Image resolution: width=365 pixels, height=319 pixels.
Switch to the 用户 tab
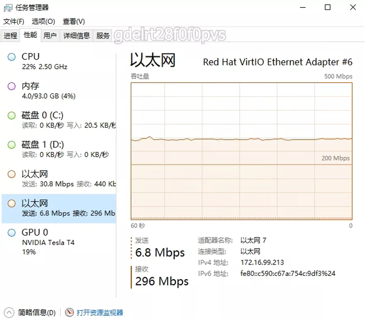pyautogui.click(x=50, y=36)
